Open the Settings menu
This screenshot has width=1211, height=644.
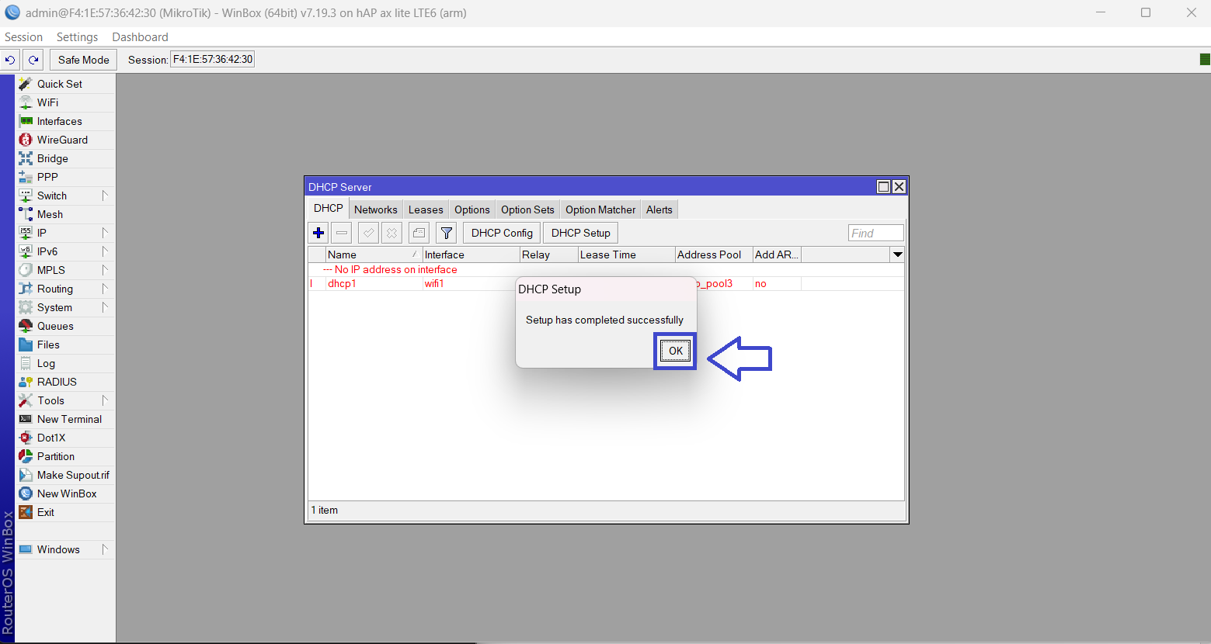78,37
